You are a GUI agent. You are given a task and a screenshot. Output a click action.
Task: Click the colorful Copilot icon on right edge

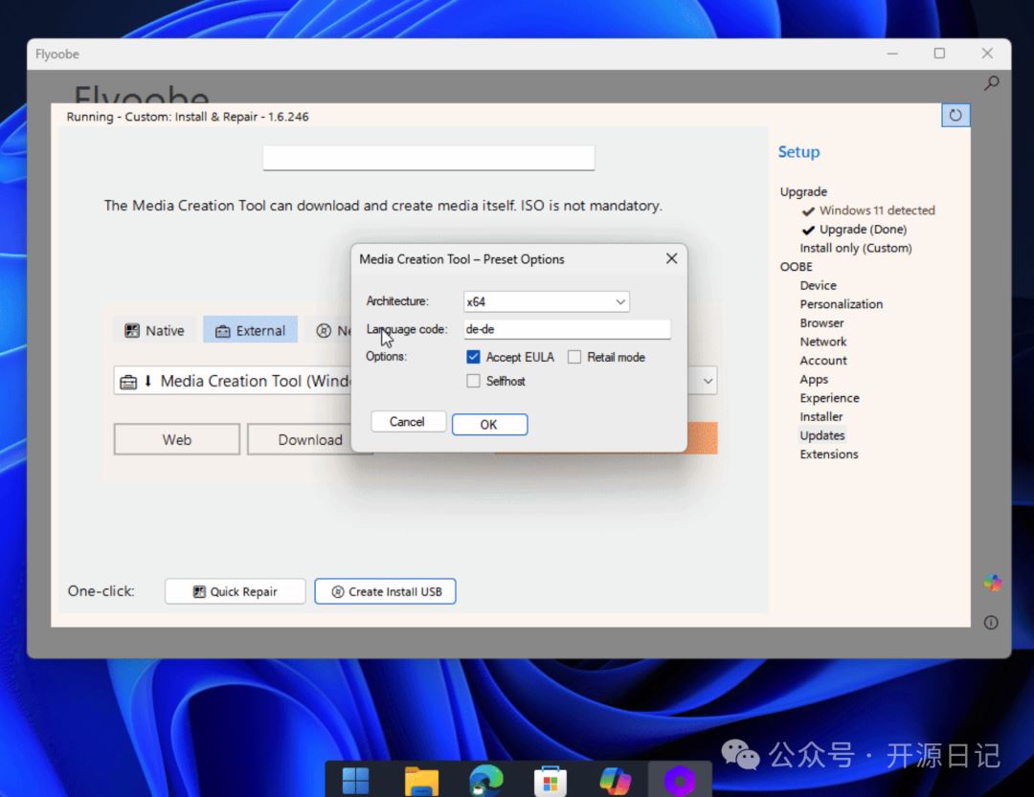992,583
